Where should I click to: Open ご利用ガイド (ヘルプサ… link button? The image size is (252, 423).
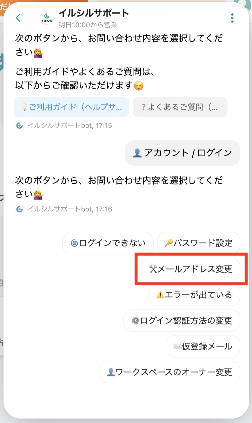pyautogui.click(x=71, y=107)
